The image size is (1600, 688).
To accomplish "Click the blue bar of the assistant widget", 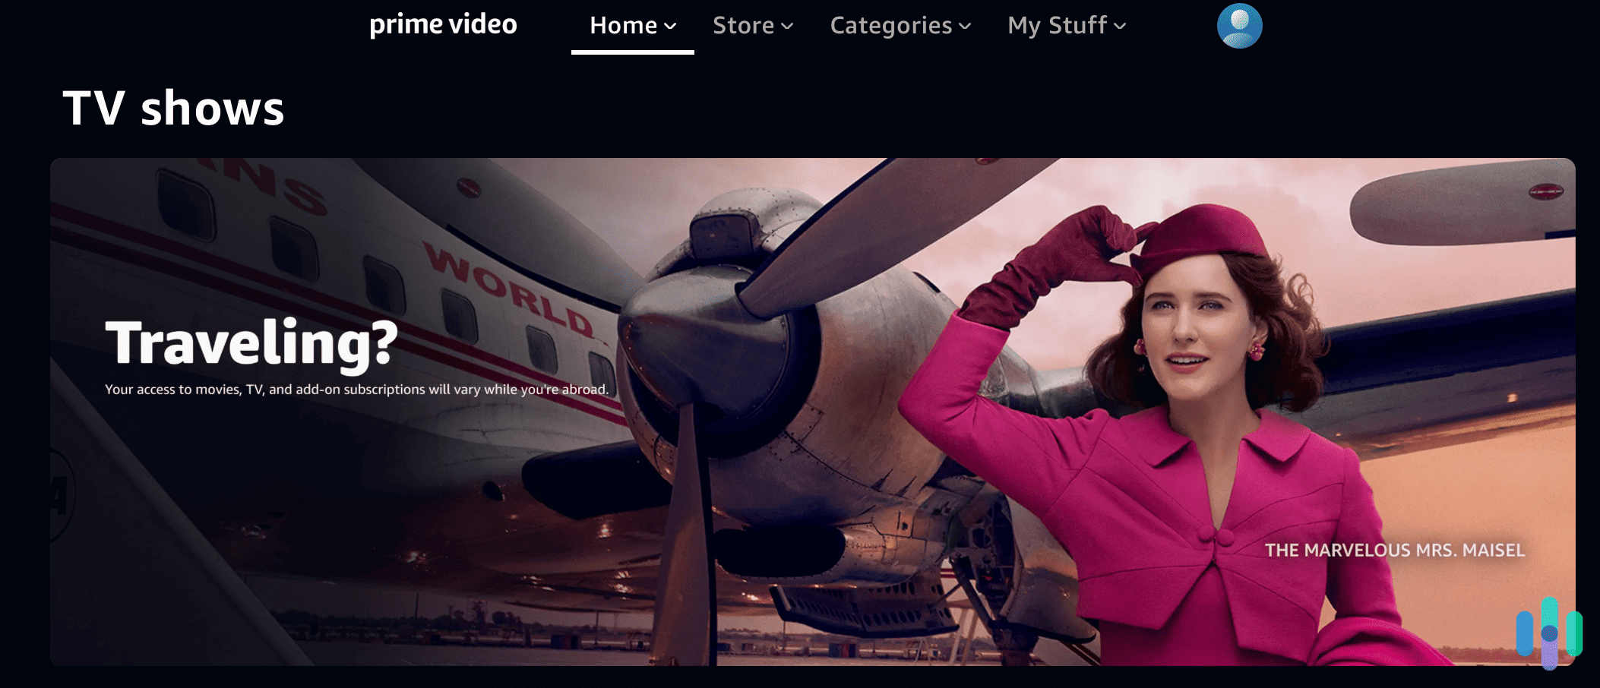I will [1525, 633].
